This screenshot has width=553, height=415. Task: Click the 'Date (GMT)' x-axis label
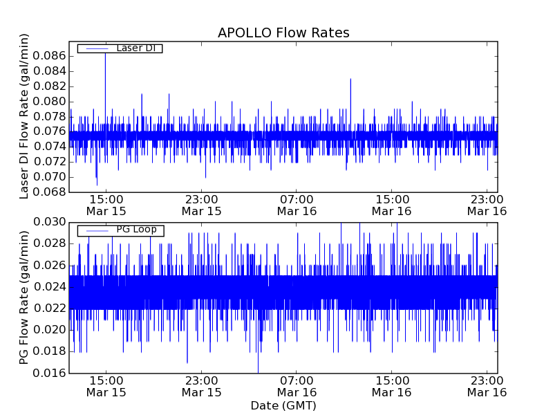tap(283, 406)
